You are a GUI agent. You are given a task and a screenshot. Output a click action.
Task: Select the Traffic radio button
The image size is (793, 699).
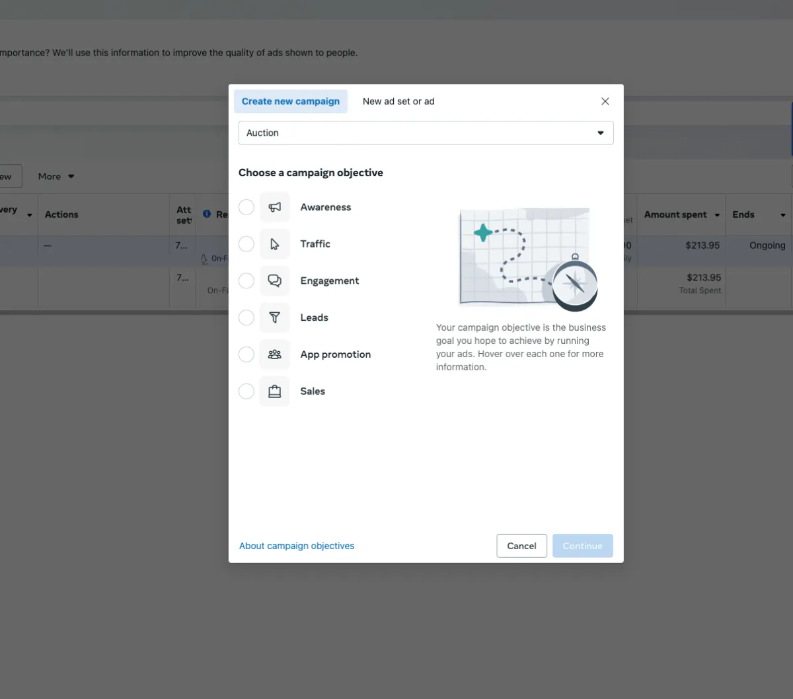click(x=246, y=244)
